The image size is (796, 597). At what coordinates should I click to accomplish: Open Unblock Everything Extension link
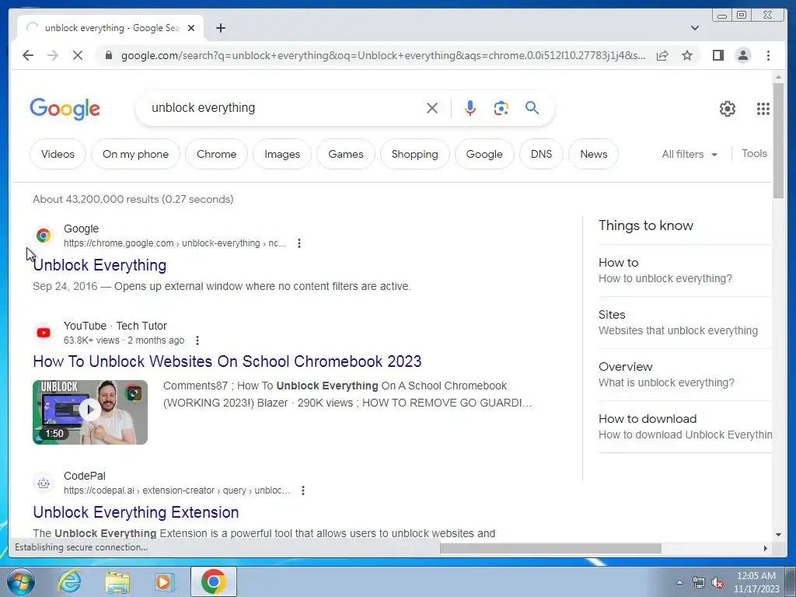pos(136,512)
